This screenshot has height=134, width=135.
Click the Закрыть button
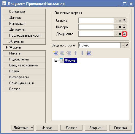click(x=96, y=128)
